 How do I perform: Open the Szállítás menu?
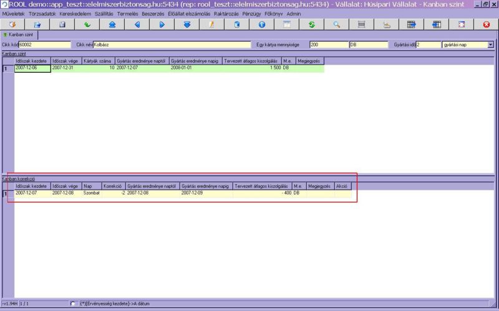coord(104,14)
